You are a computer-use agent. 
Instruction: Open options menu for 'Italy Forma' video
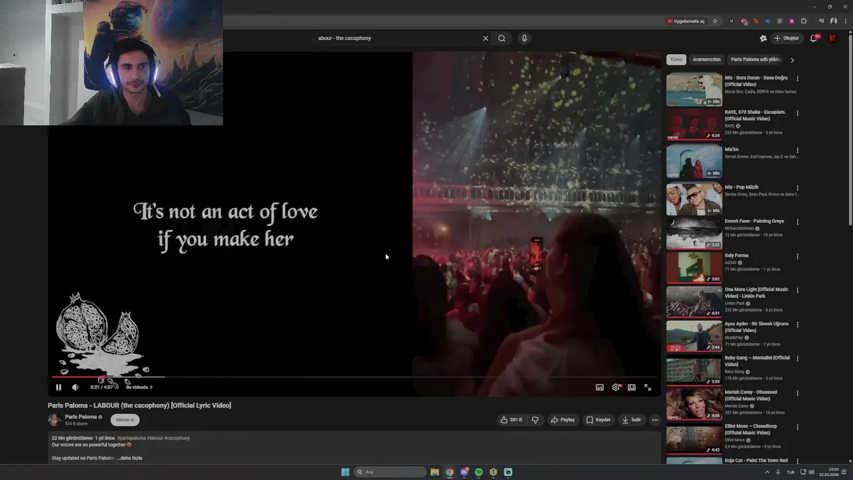[x=797, y=257]
